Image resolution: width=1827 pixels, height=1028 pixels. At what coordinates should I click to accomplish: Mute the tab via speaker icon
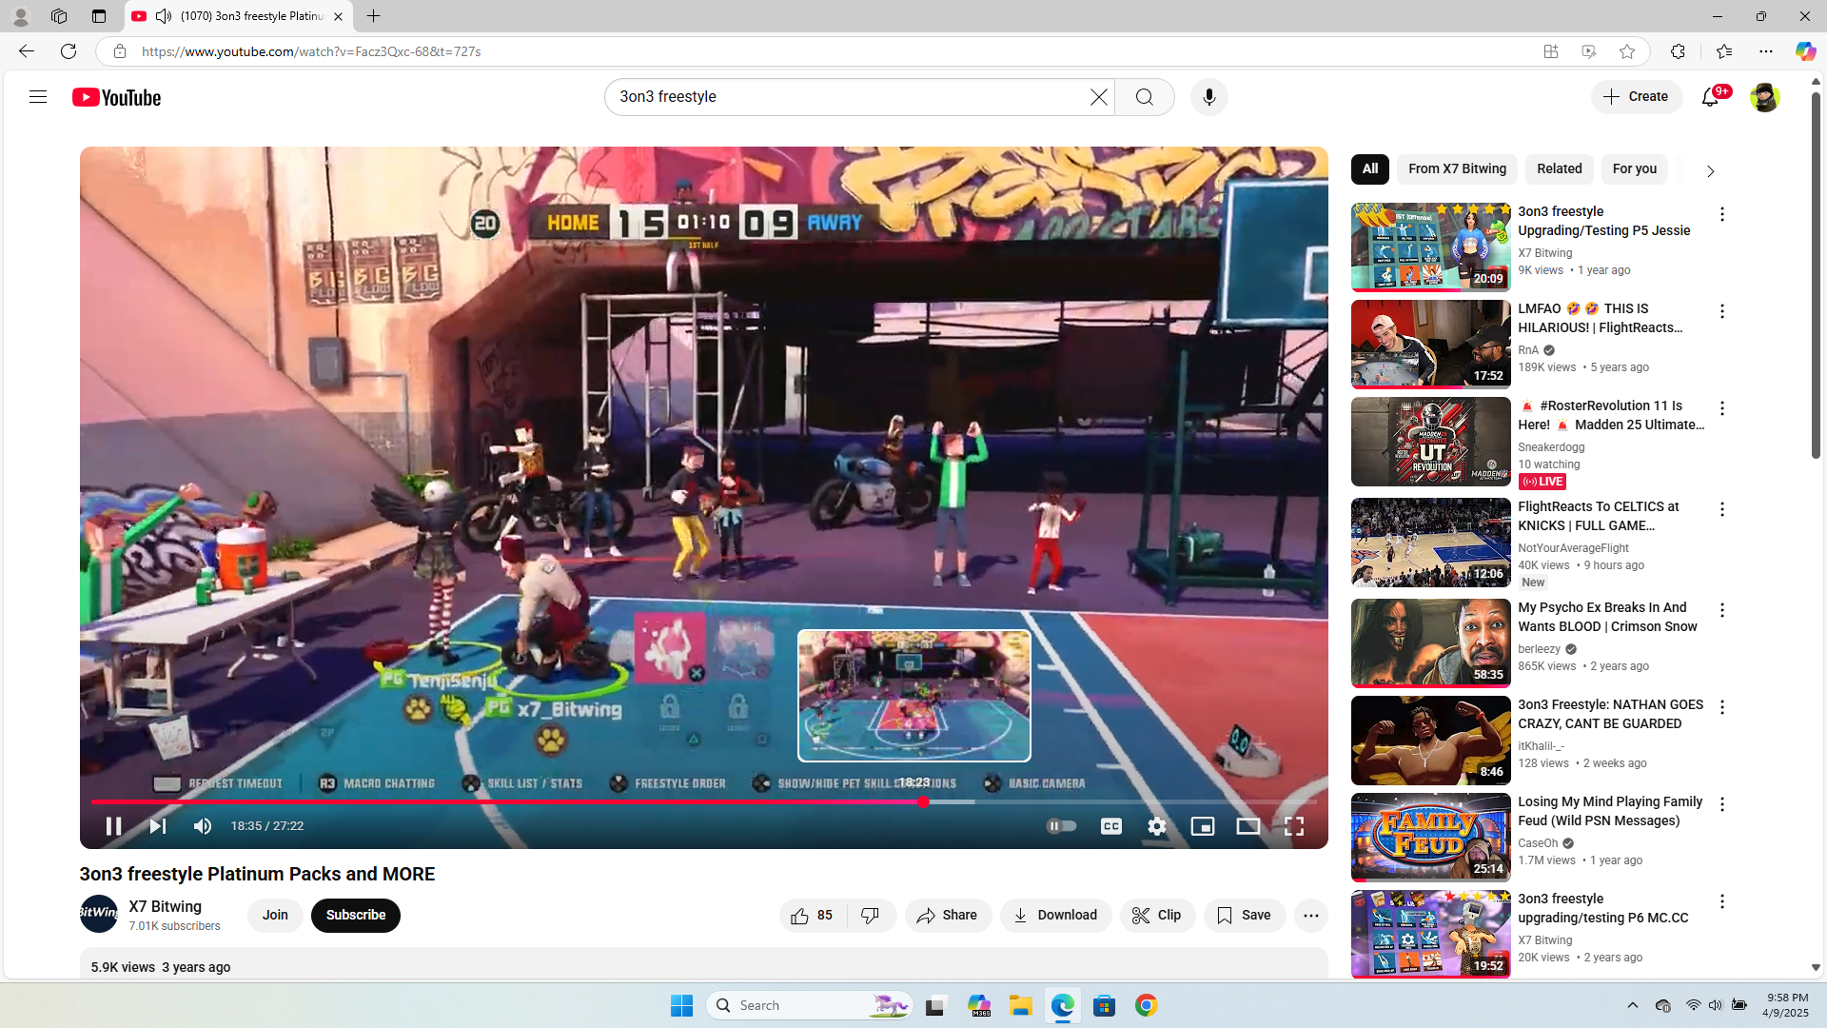tap(164, 16)
